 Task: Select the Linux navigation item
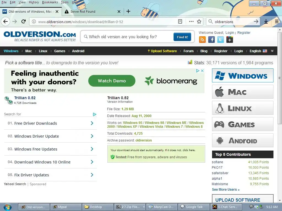[43, 51]
